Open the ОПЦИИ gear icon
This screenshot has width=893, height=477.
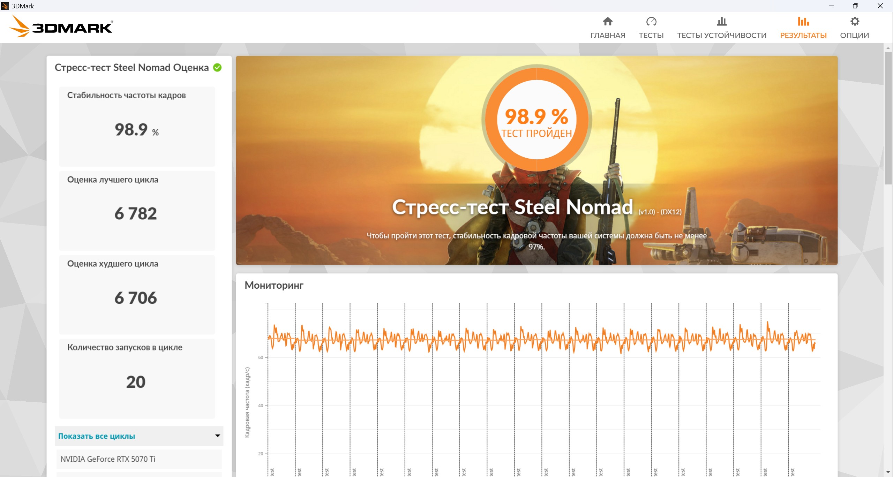click(855, 21)
